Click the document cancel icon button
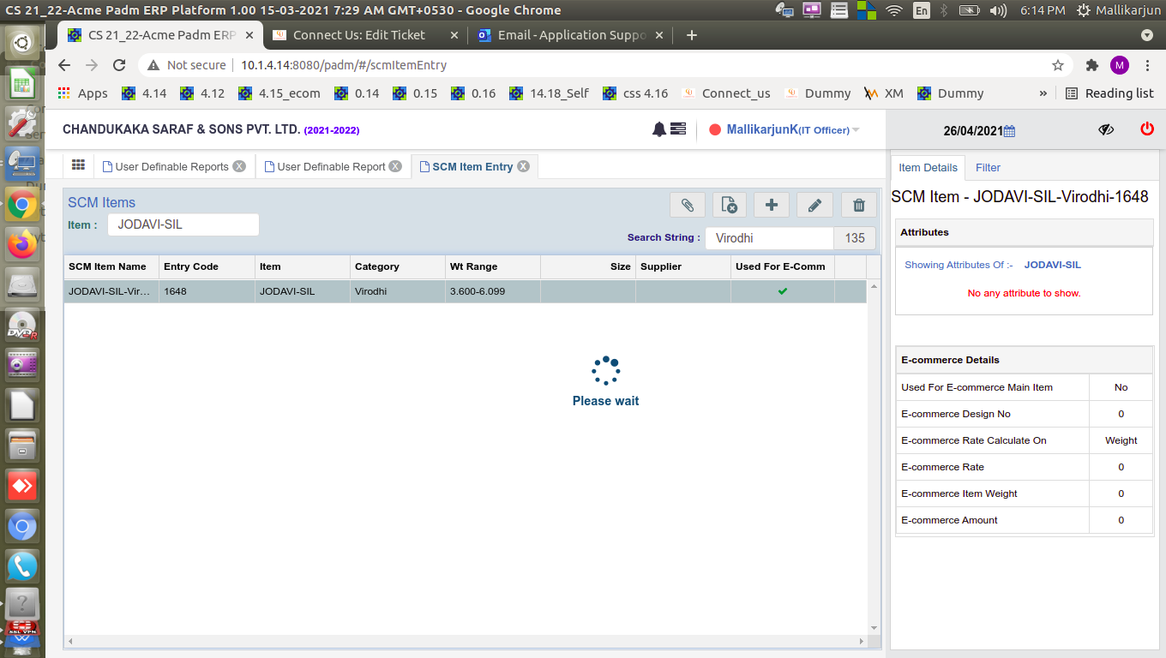The image size is (1166, 658). tap(729, 205)
